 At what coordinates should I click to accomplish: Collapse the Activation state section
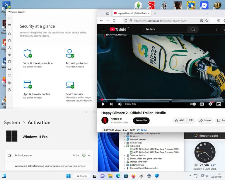click(x=89, y=155)
